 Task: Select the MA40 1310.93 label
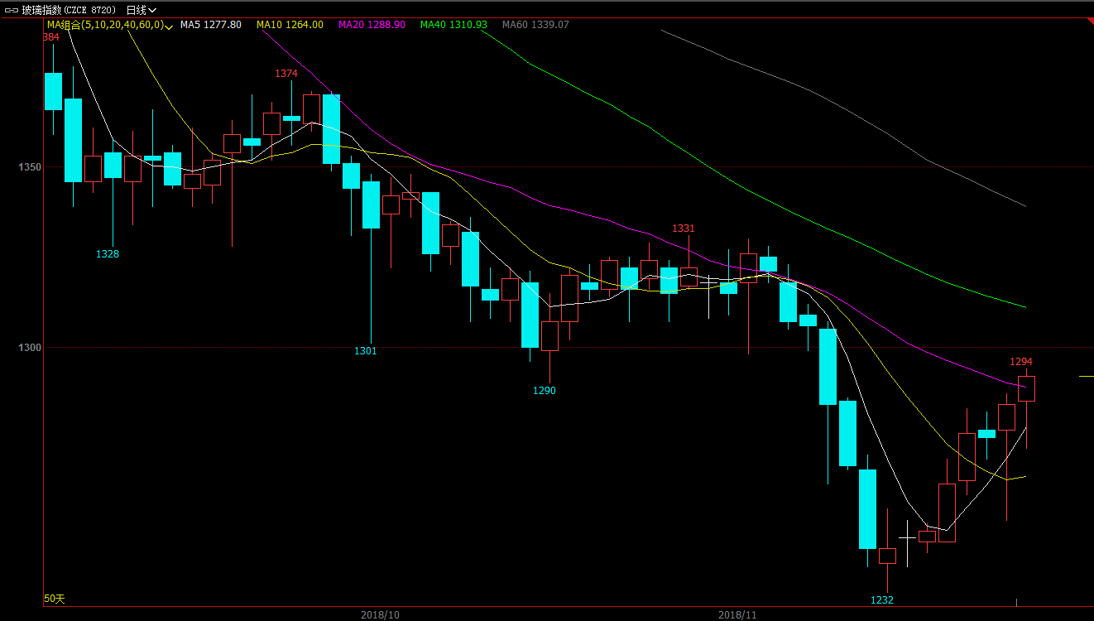tap(453, 25)
